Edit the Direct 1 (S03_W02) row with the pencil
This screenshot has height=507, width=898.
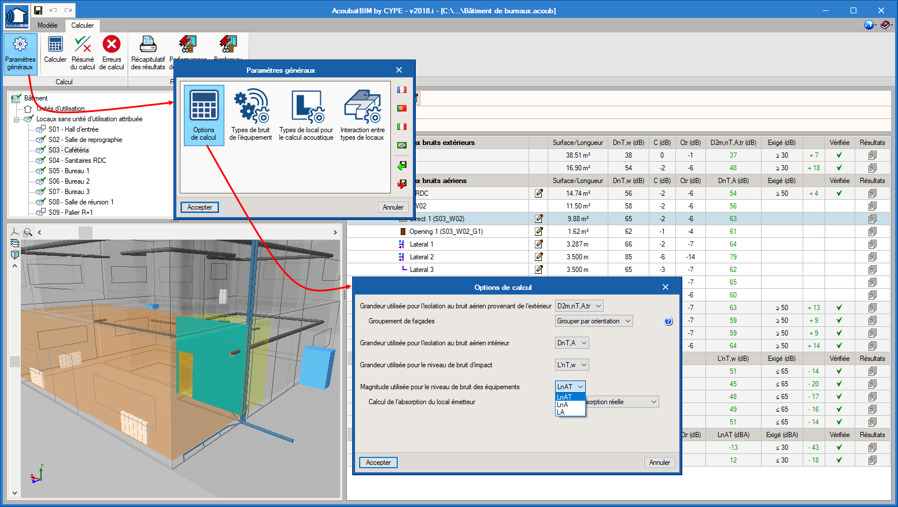(x=539, y=219)
